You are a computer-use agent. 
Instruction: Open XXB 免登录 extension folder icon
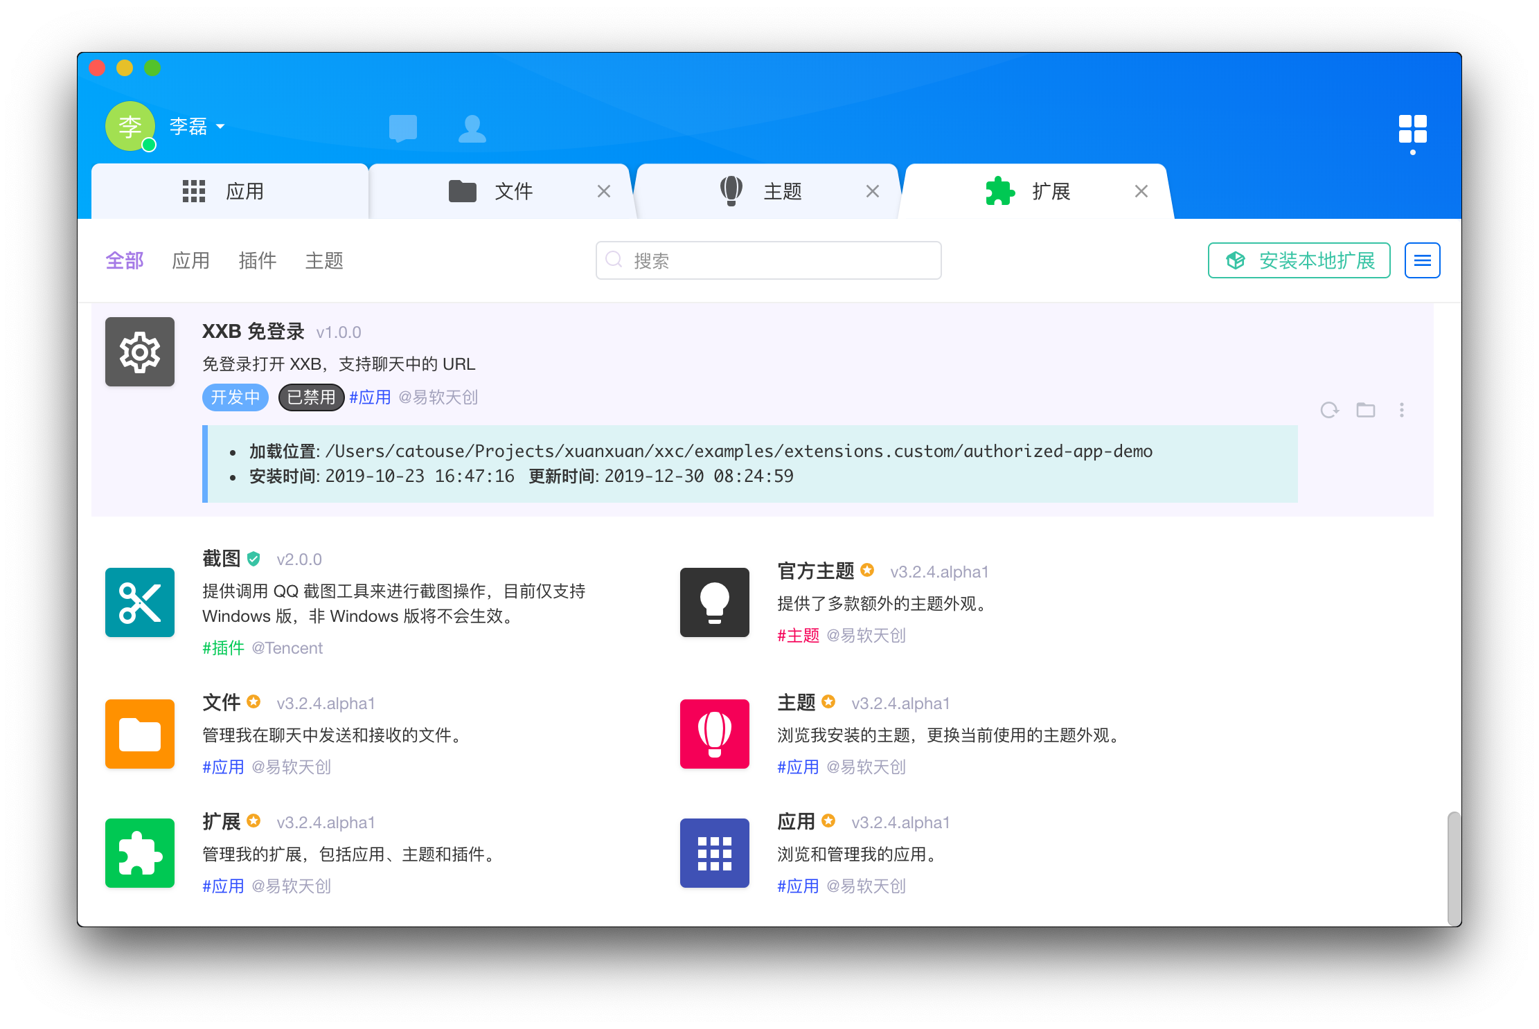point(1365,410)
